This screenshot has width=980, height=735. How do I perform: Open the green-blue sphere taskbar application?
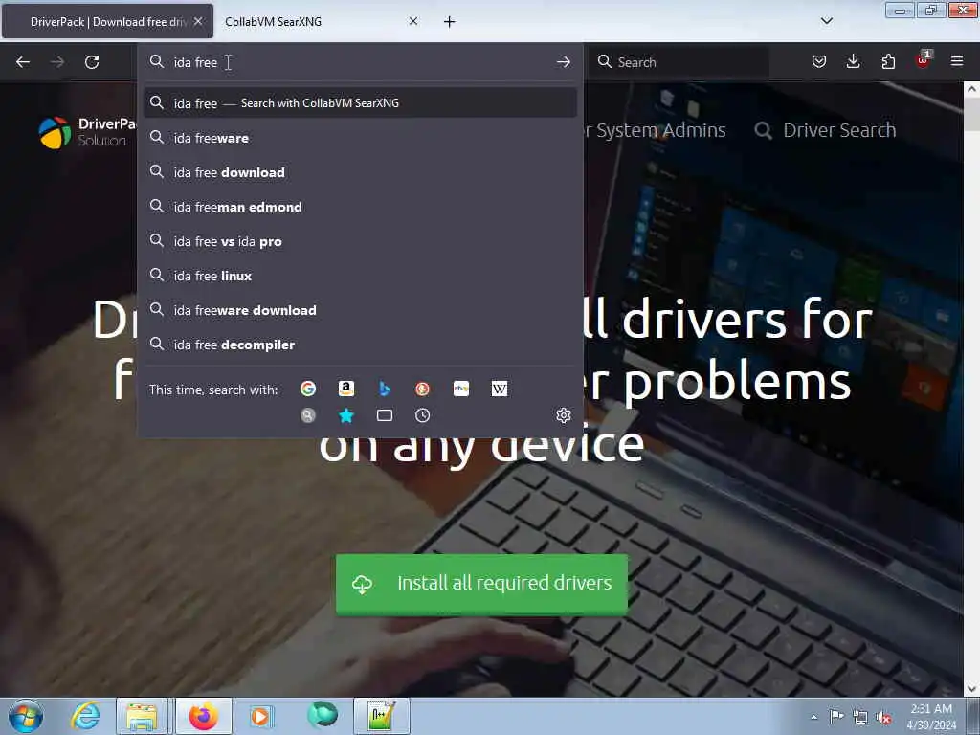point(323,715)
